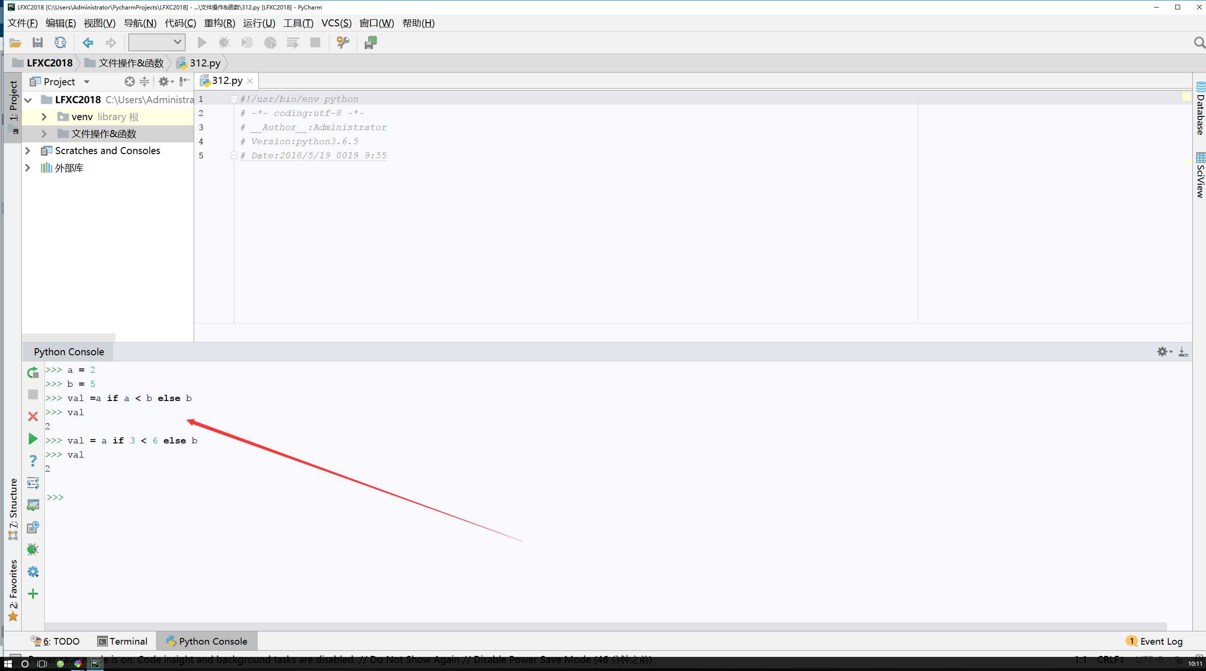The image size is (1206, 671).
Task: Click the Stop button in toolbar
Action: (317, 43)
